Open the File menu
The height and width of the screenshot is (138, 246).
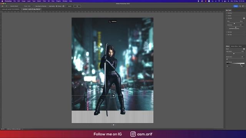[15, 1]
